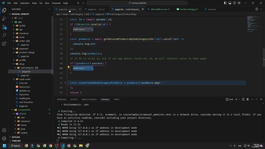Open not-found.tsx in the explorer

pos(26,102)
